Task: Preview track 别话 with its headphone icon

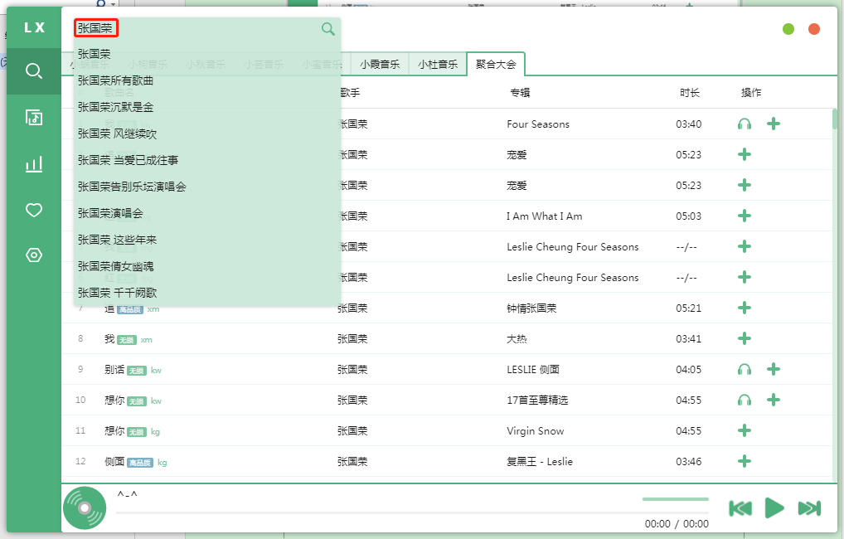Action: click(x=744, y=369)
